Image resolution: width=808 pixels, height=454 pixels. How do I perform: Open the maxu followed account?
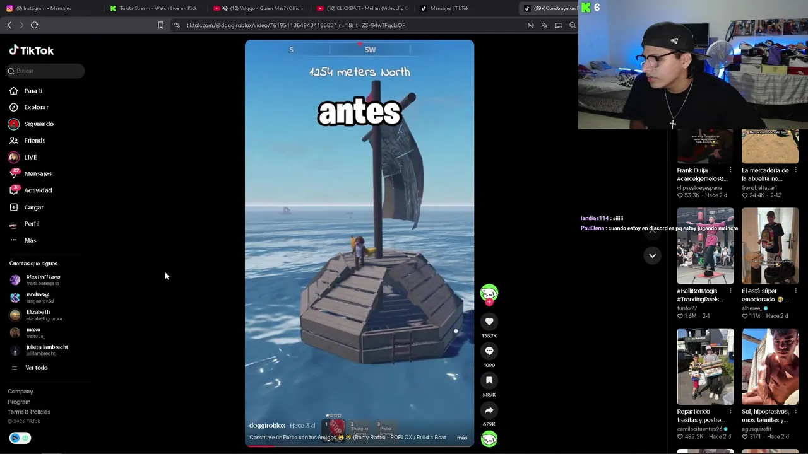28,332
